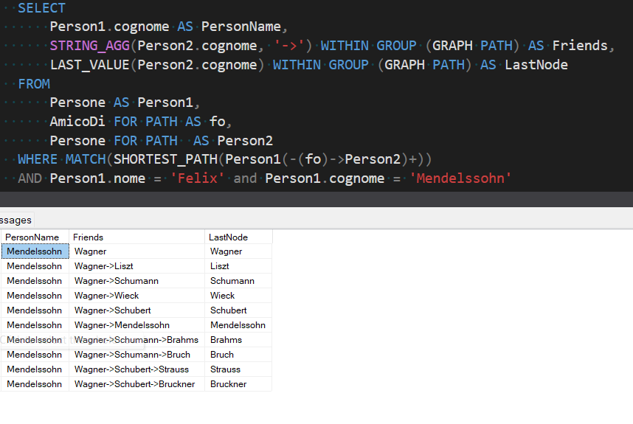The height and width of the screenshot is (424, 633).
Task: Click the PersonName column header
Action: [32, 237]
